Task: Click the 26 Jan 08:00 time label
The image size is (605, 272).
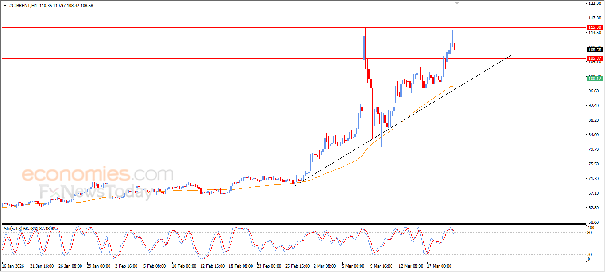Action: 70,266
